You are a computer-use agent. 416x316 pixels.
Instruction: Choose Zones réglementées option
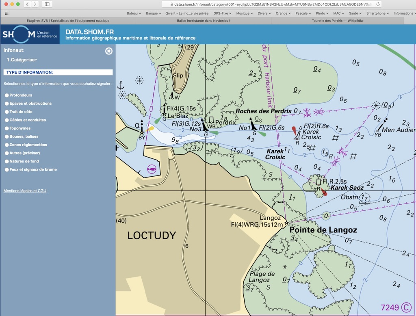tap(6, 145)
